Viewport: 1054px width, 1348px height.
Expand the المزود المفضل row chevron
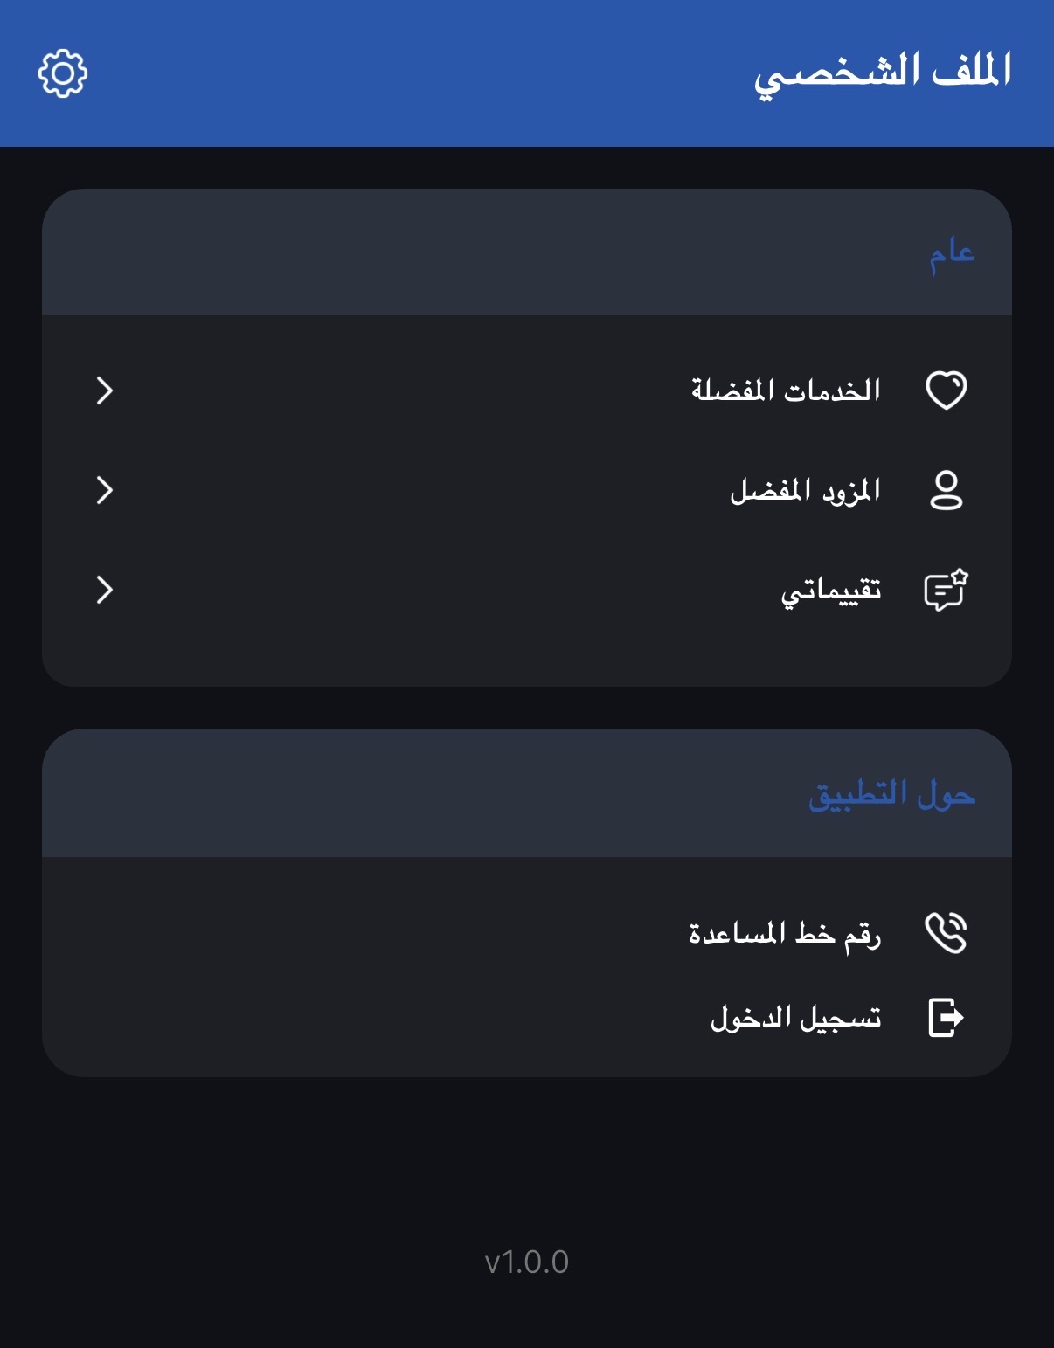105,490
